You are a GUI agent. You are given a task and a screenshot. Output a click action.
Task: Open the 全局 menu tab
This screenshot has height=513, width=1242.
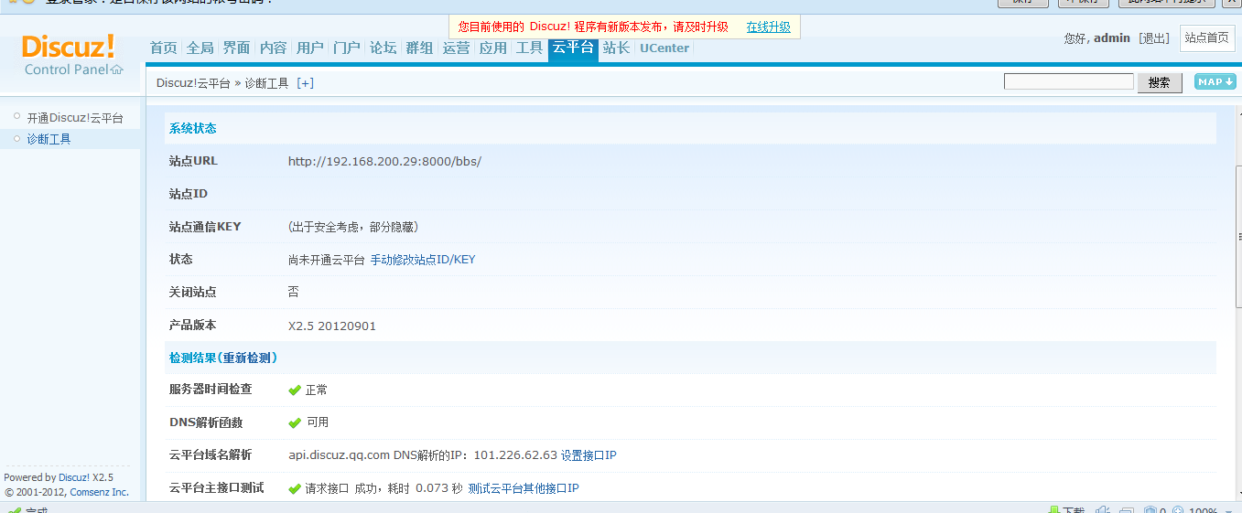pyautogui.click(x=200, y=48)
